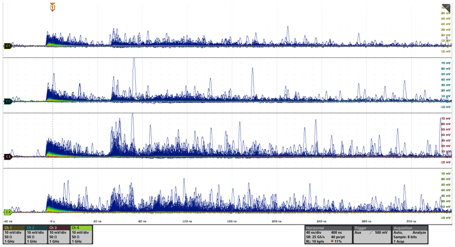This screenshot has width=455, height=247.
Task: Select the C2 waveform handle
Action: pyautogui.click(x=8, y=101)
